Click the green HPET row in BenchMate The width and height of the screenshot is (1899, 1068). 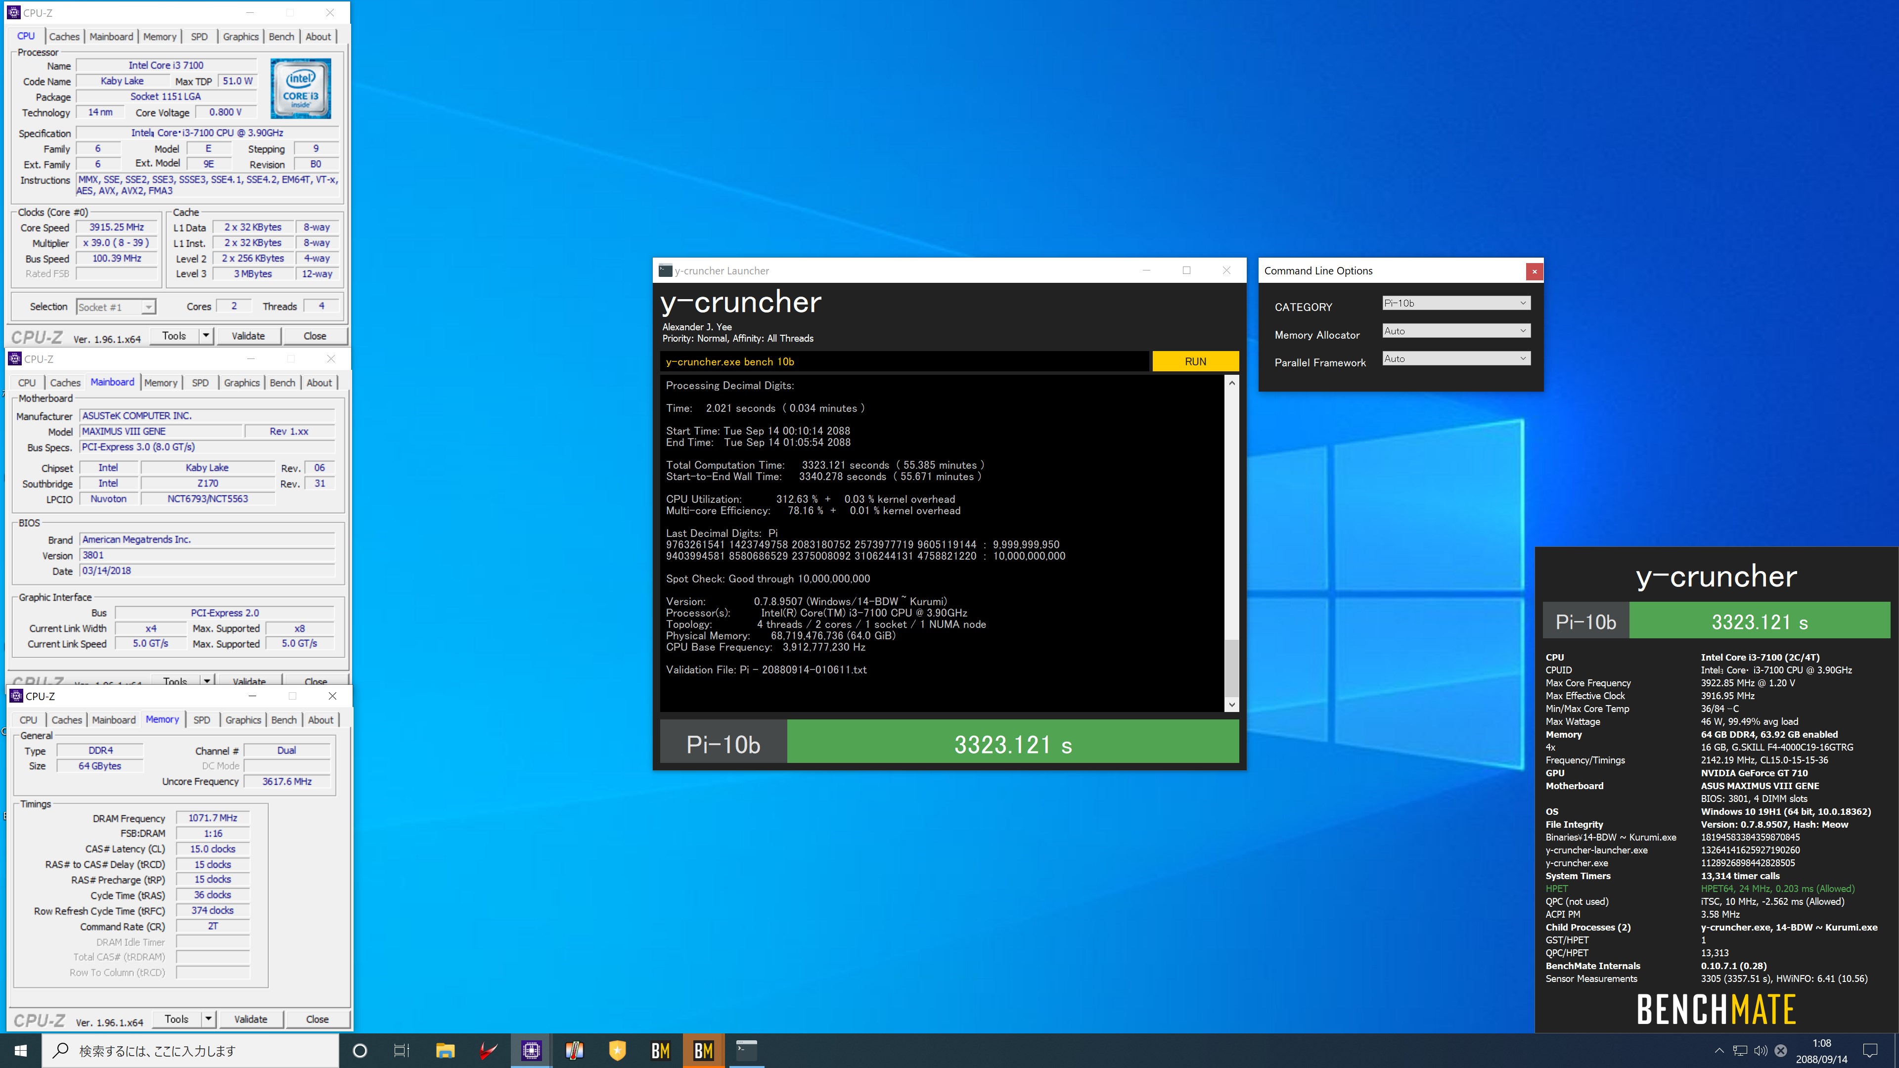[x=1700, y=888]
